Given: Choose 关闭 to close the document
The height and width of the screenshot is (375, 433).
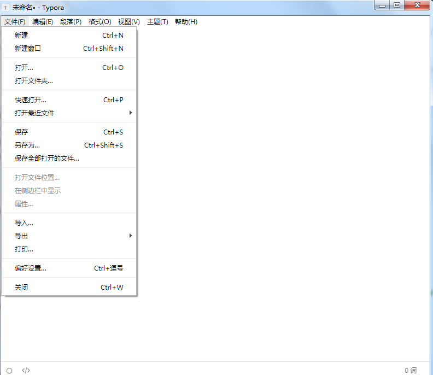Looking at the screenshot, I should tap(69, 287).
